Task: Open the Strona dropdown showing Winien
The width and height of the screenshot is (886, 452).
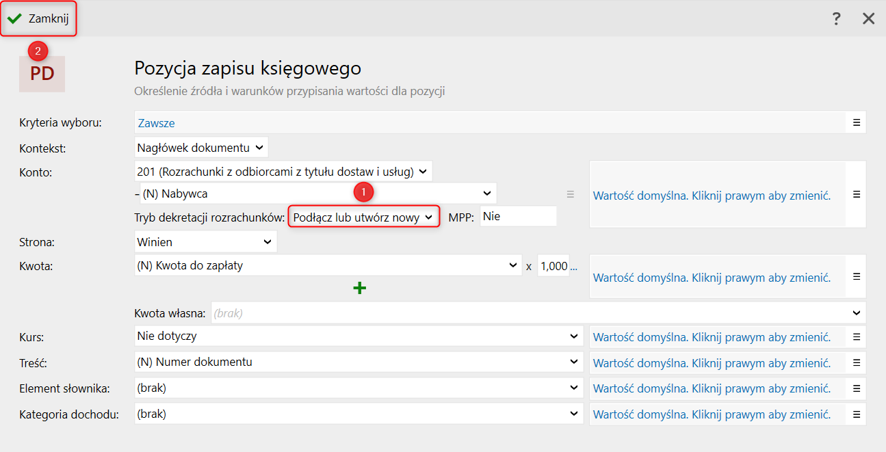Action: pyautogui.click(x=205, y=241)
